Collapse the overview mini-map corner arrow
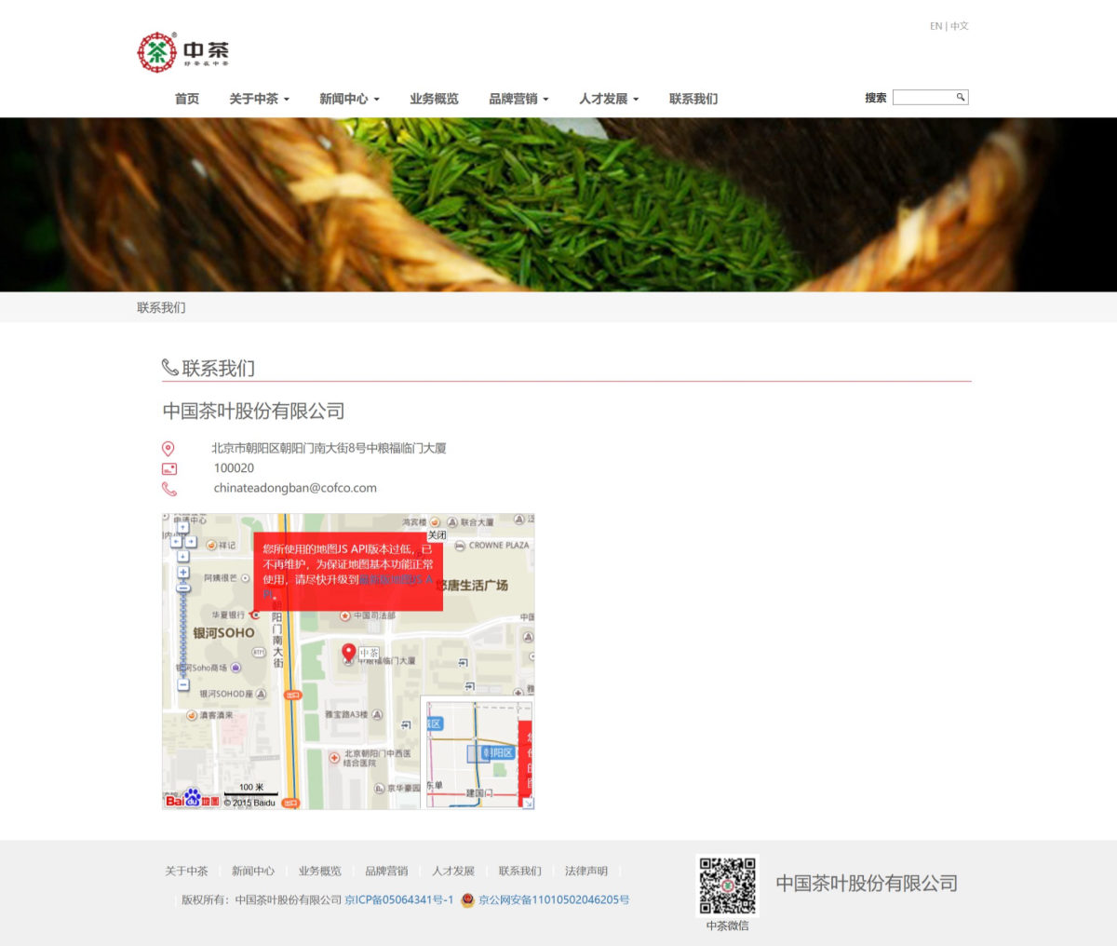This screenshot has height=946, width=1117. pyautogui.click(x=529, y=803)
